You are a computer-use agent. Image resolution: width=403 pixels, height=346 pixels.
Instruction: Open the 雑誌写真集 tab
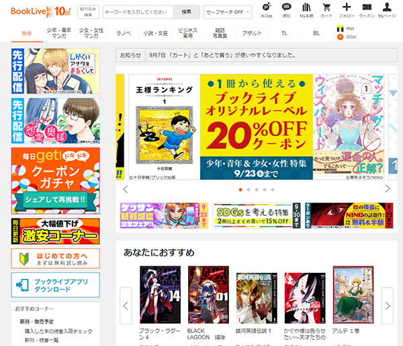pos(220,33)
